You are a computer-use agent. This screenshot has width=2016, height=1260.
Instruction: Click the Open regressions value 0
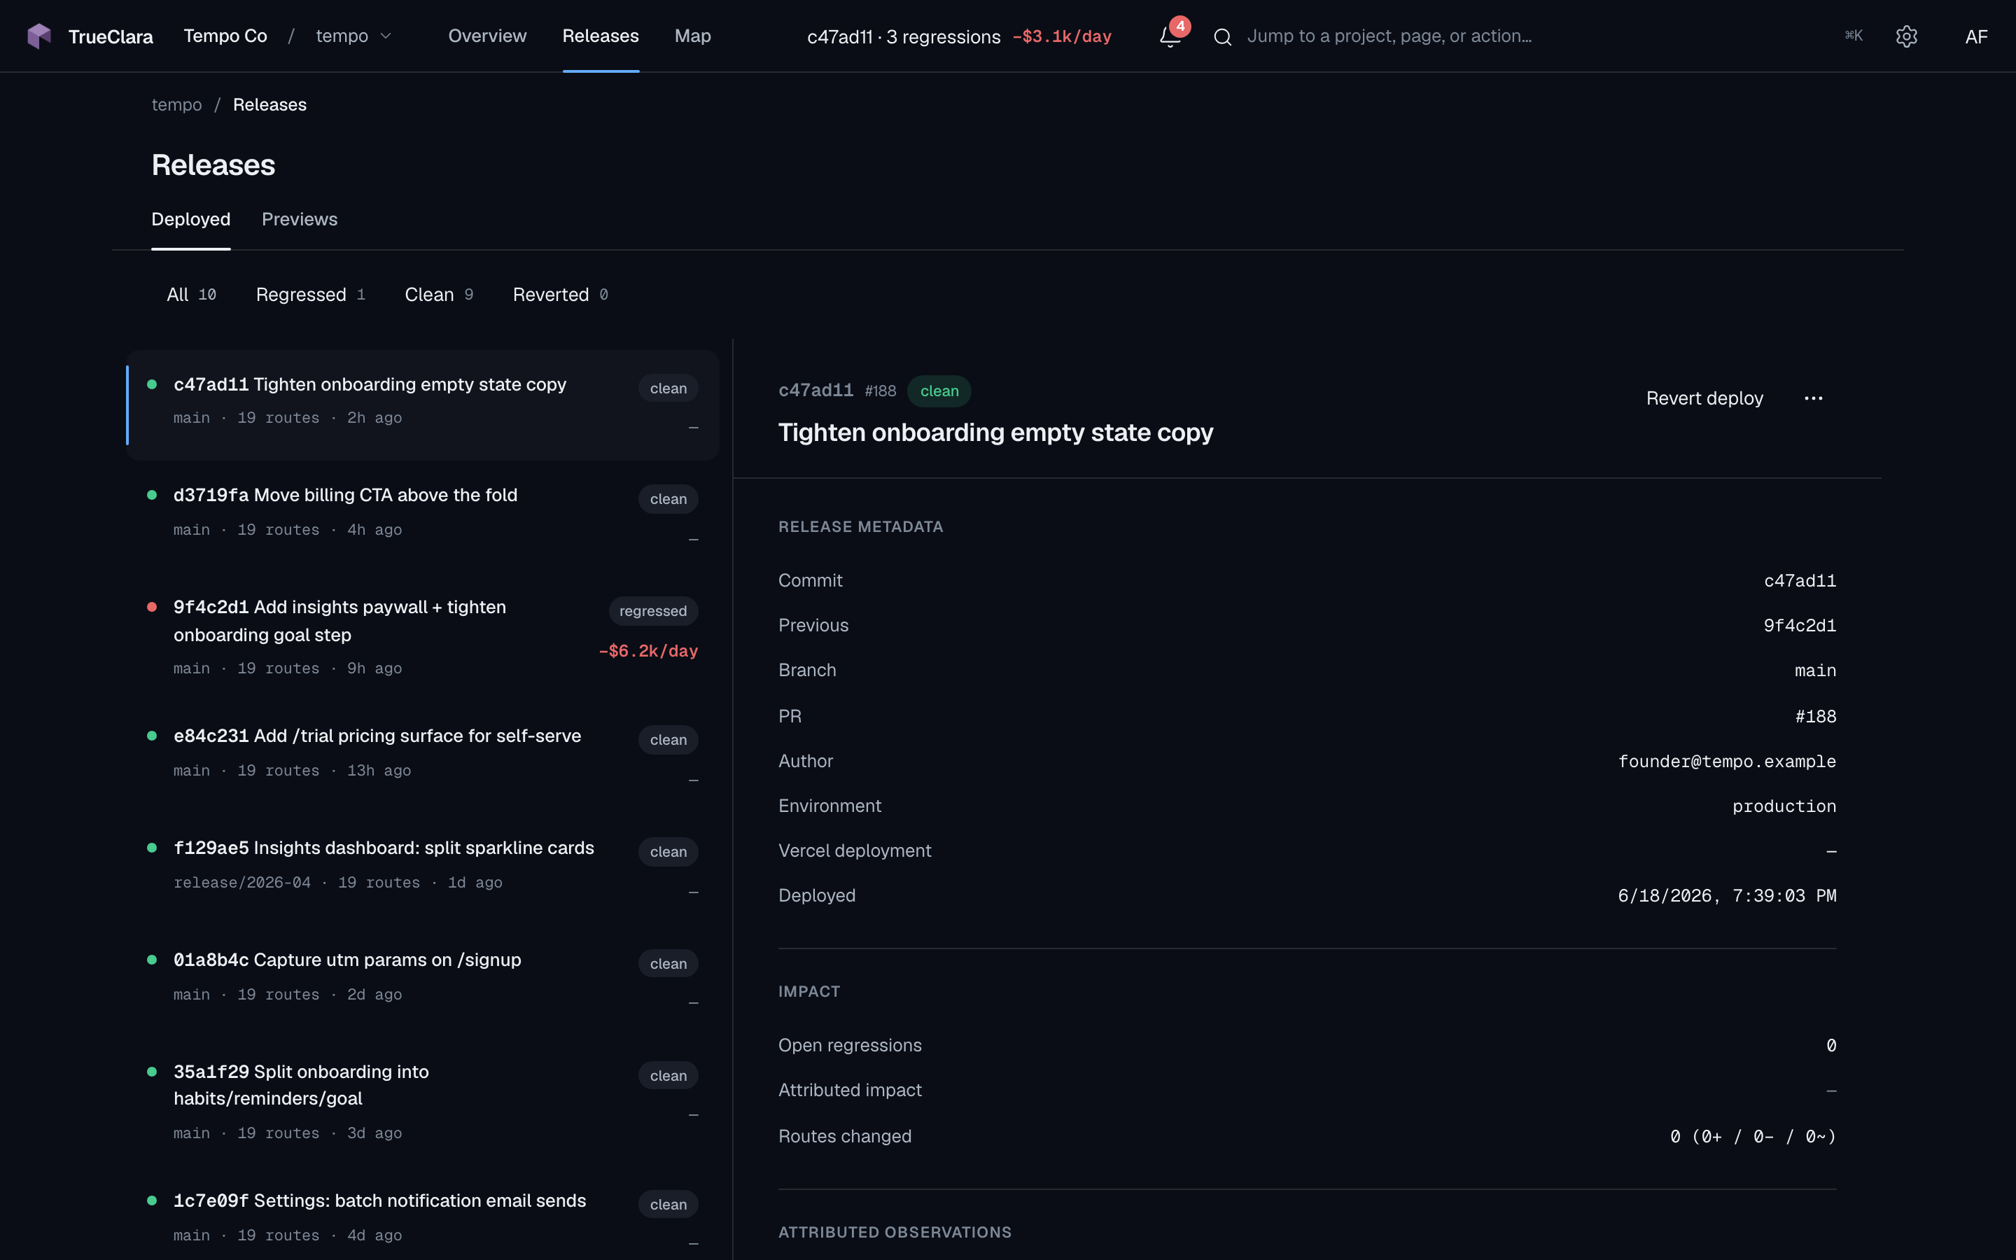tap(1831, 1045)
